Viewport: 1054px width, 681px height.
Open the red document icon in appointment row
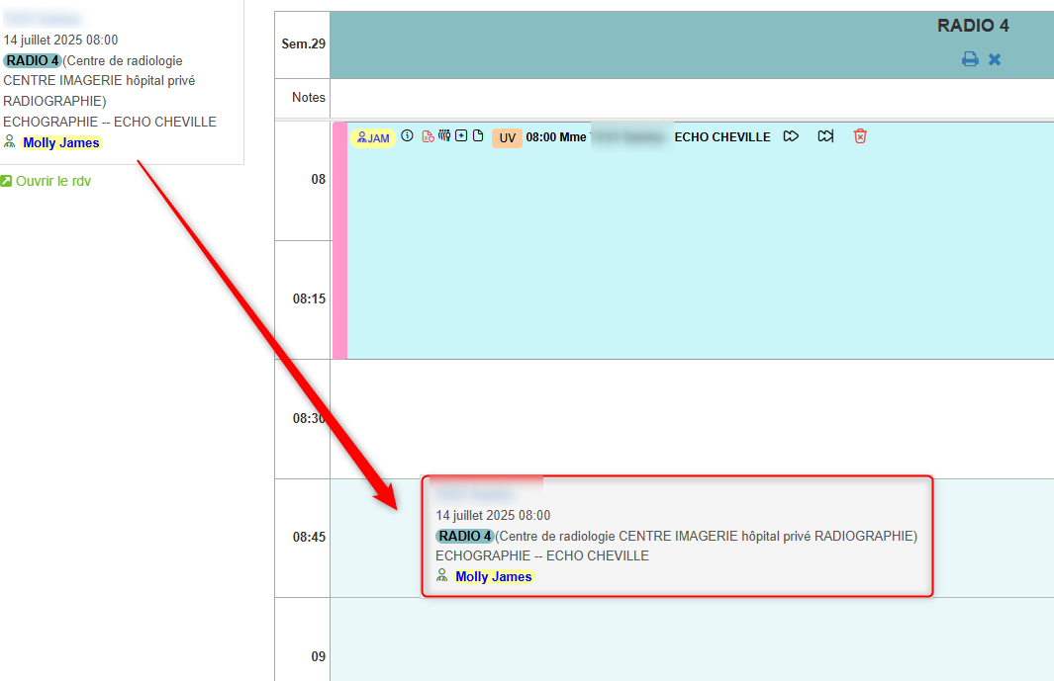pyautogui.click(x=428, y=136)
